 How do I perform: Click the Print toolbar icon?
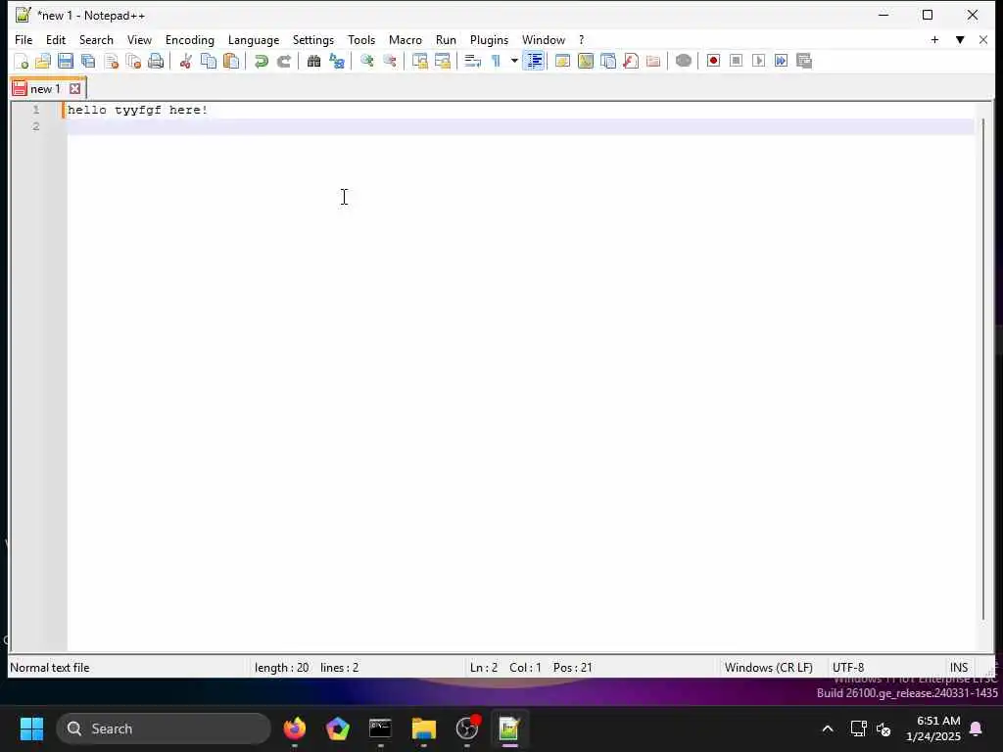pos(156,61)
